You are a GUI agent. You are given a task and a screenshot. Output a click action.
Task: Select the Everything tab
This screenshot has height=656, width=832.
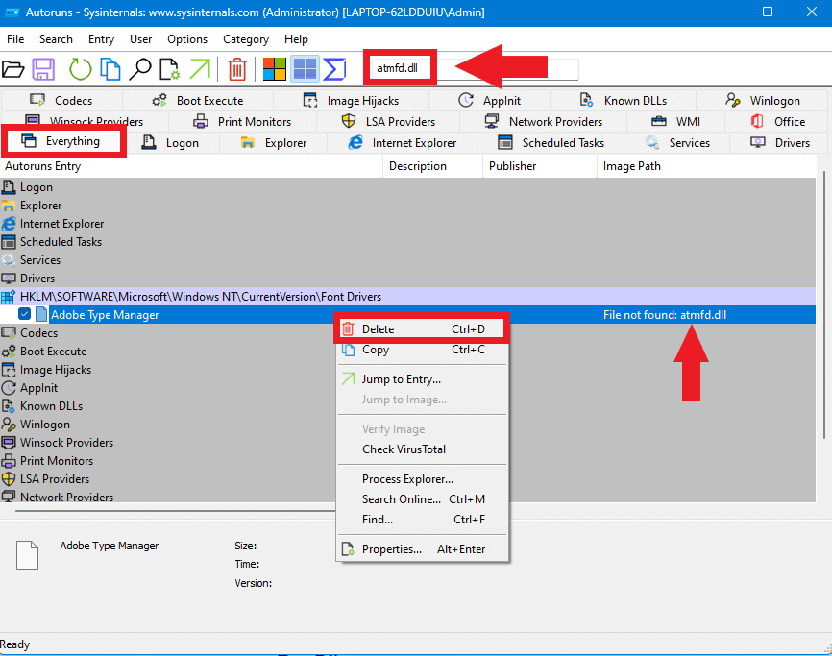63,141
